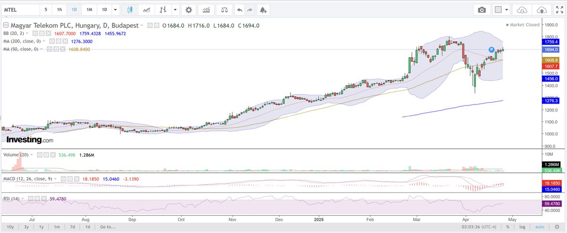Viewport: 567px width, 233px height.
Task: Expand the MA (200, close, 0) dropdown arrow
Action: pos(44,41)
